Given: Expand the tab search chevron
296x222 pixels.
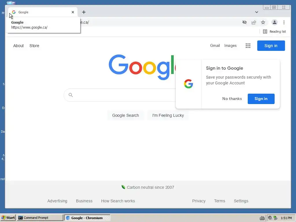Looking at the screenshot, I should 257,12.
